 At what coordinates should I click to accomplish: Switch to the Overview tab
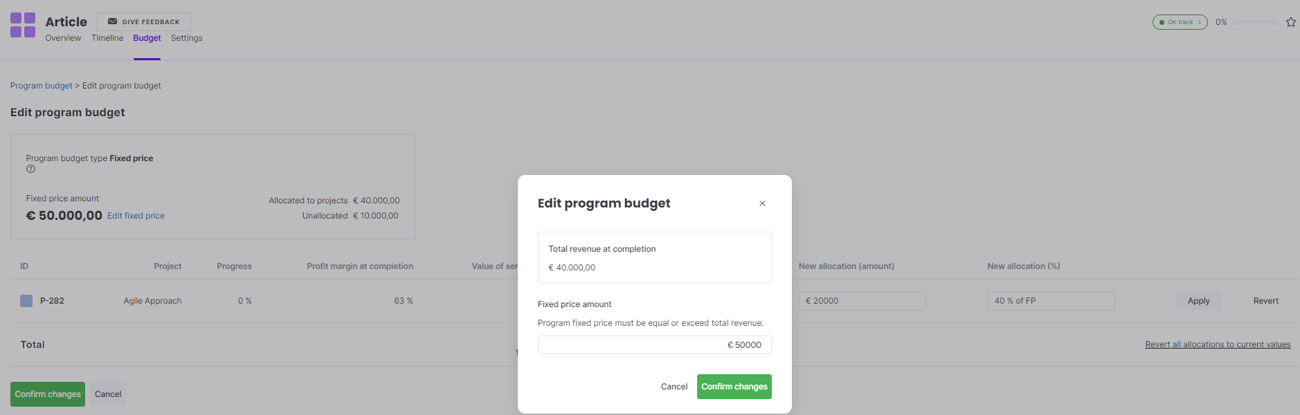[63, 38]
